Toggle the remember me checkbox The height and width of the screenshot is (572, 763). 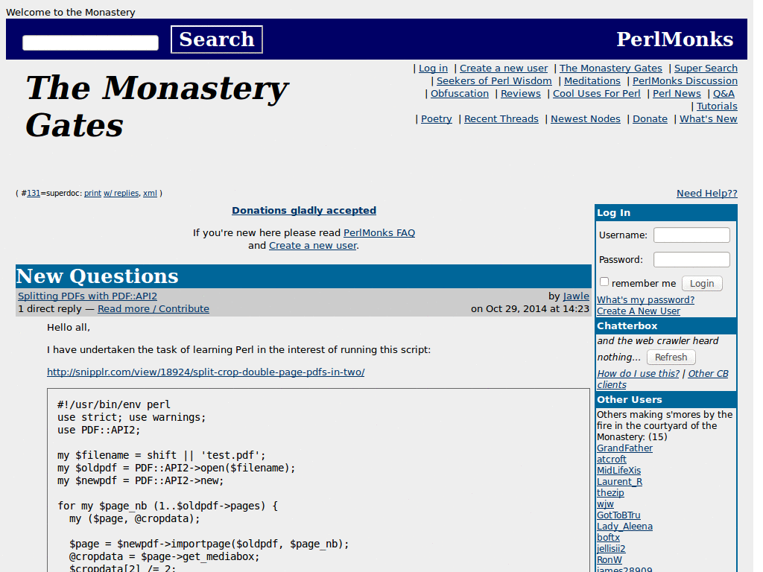tap(604, 282)
